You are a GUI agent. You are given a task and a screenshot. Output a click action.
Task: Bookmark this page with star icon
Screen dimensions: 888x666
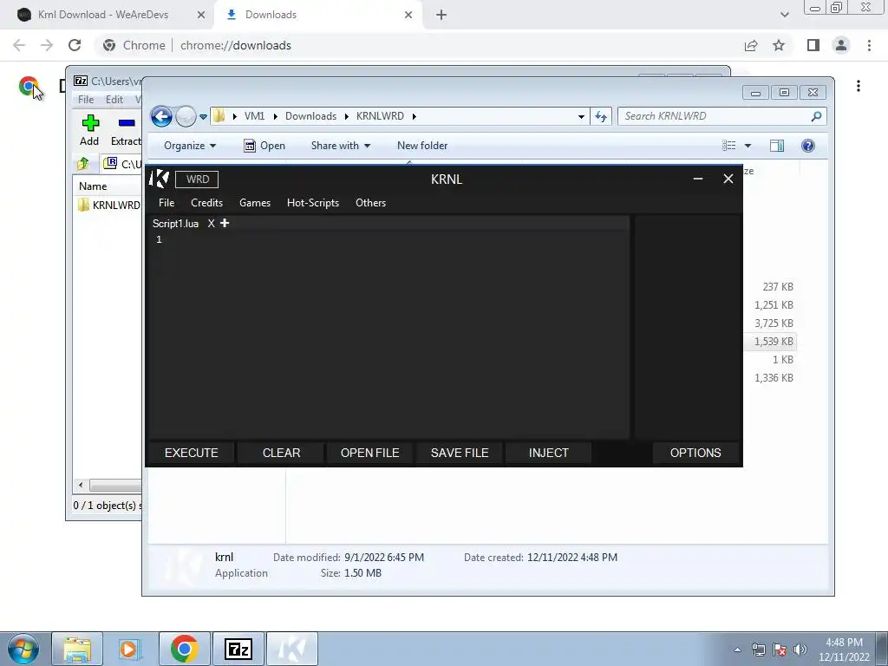click(779, 45)
